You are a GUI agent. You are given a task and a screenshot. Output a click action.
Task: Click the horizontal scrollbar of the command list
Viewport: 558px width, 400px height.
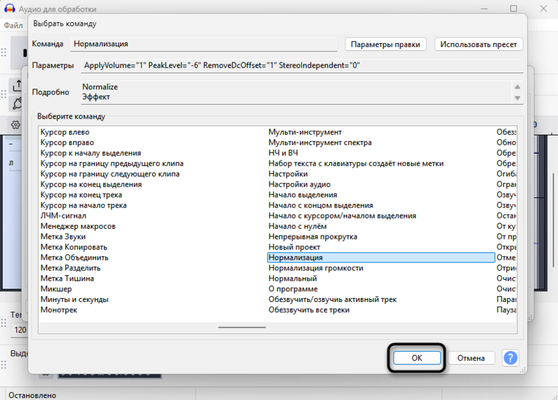pos(242,328)
